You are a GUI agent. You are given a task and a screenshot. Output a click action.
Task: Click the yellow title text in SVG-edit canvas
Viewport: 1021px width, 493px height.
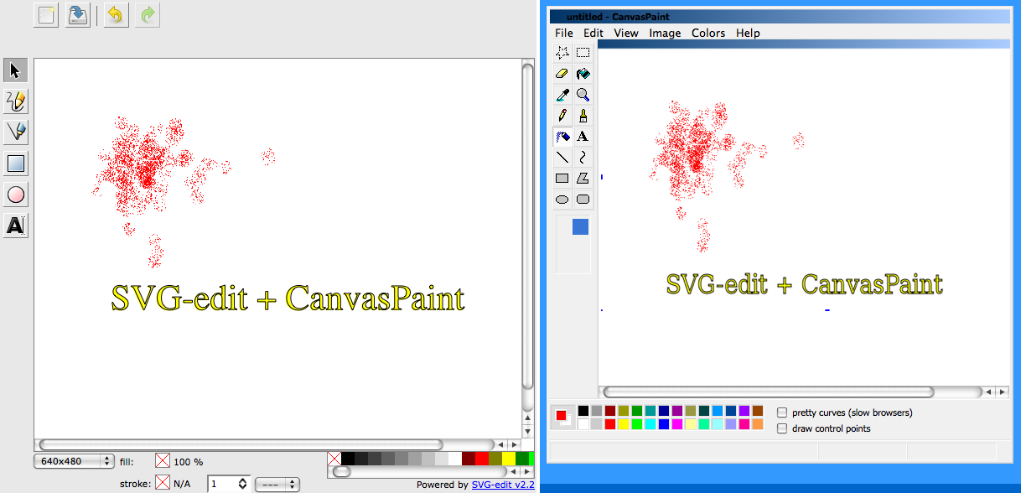pyautogui.click(x=288, y=298)
